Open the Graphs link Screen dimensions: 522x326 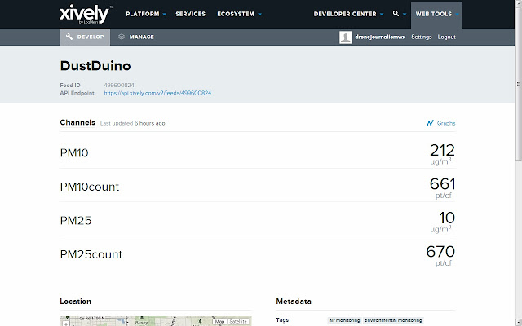[x=446, y=123]
